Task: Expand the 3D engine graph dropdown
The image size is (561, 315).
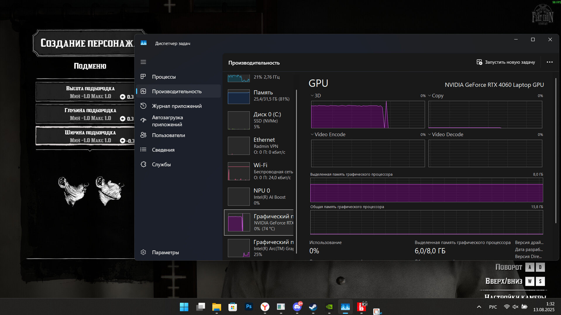Action: coord(312,96)
